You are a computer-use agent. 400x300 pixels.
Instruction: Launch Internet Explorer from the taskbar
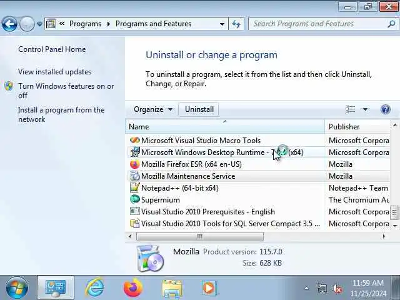tap(94, 287)
